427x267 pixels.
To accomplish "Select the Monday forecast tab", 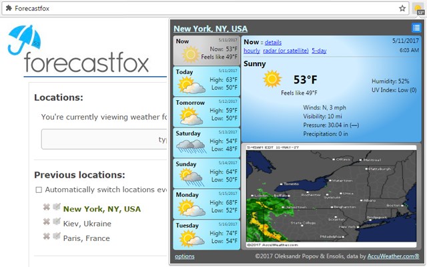I will tap(207, 204).
